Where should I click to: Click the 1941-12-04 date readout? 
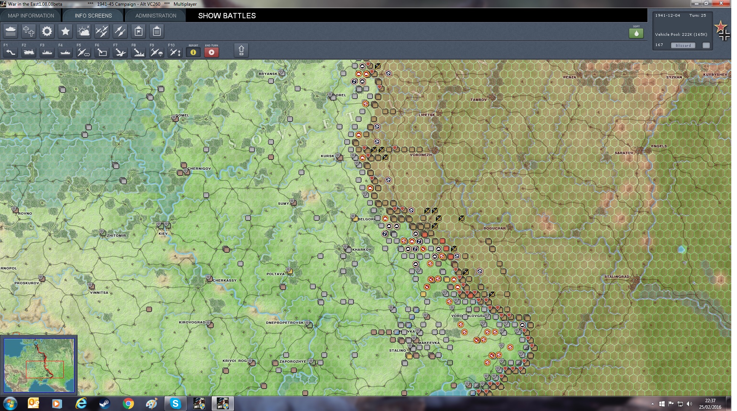pyautogui.click(x=667, y=16)
